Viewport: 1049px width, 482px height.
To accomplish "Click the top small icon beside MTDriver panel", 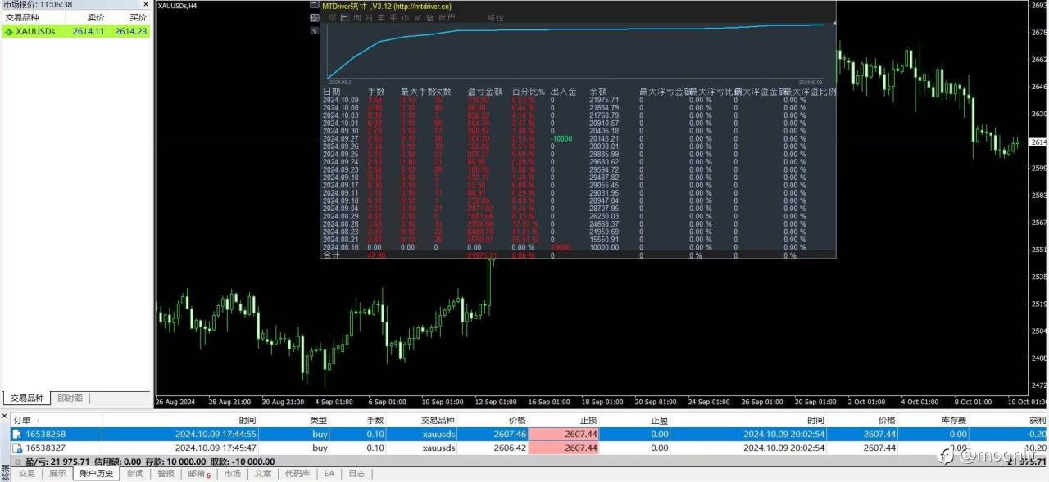I will tap(315, 4).
